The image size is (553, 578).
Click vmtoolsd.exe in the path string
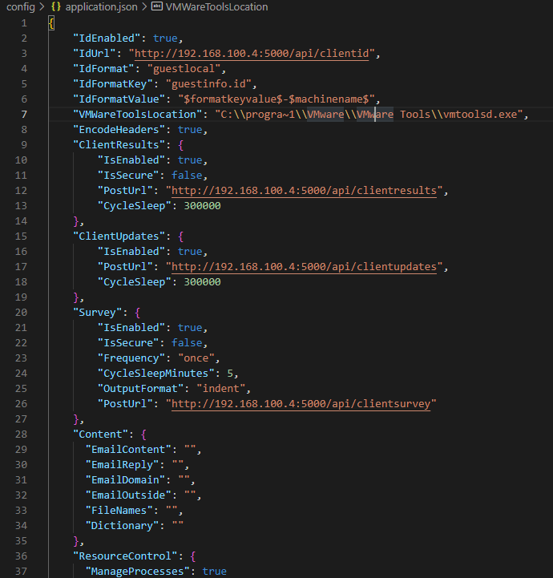(480, 115)
